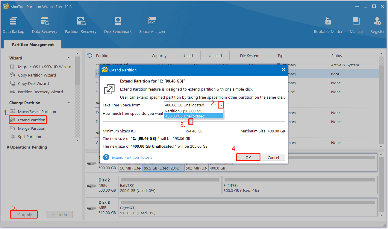Choose Extend Partition in the sidebar
Image resolution: width=388 pixels, height=229 pixels.
click(x=28, y=120)
